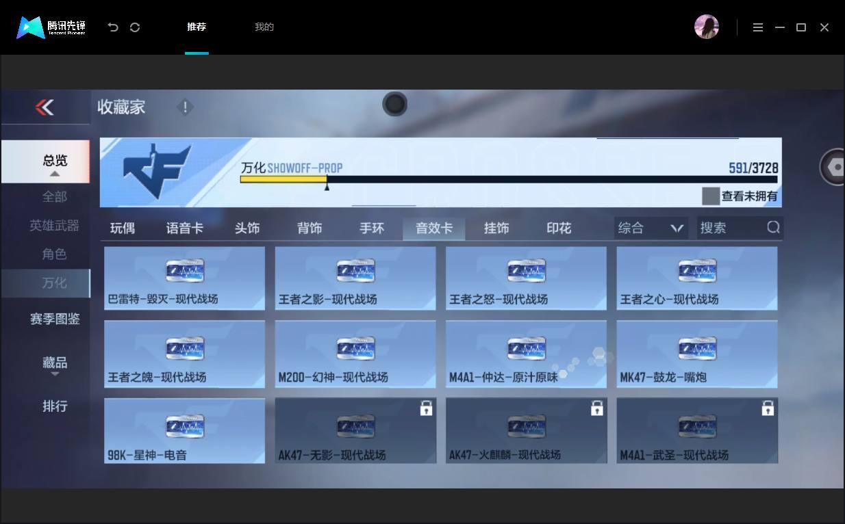Open the 综合 sort dropdown

[651, 228]
